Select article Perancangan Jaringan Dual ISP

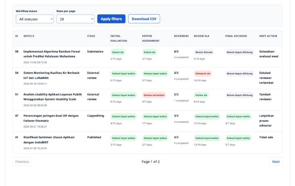[51, 118]
